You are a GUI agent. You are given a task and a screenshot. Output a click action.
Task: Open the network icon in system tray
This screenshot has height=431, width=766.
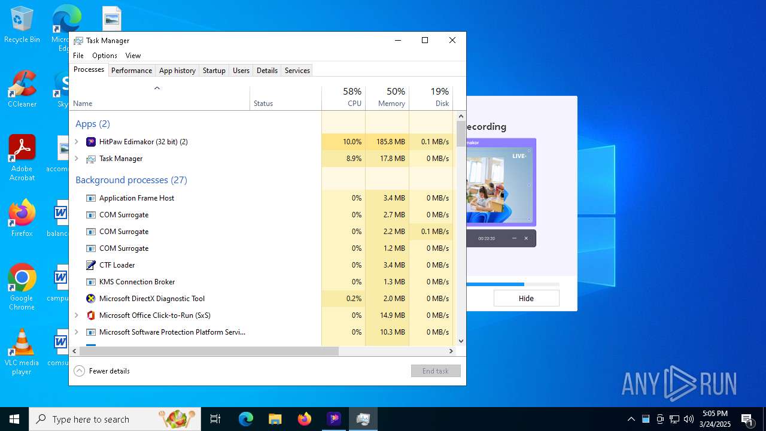pyautogui.click(x=674, y=419)
